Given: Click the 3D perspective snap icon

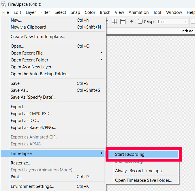Looking at the screenshot, I should [x=123, y=21].
